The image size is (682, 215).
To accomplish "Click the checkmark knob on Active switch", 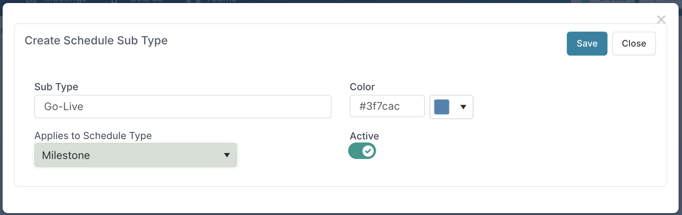I will (x=368, y=151).
